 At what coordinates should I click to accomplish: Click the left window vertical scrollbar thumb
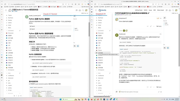89,29
